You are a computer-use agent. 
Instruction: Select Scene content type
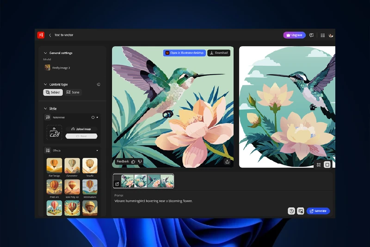pyautogui.click(x=73, y=92)
